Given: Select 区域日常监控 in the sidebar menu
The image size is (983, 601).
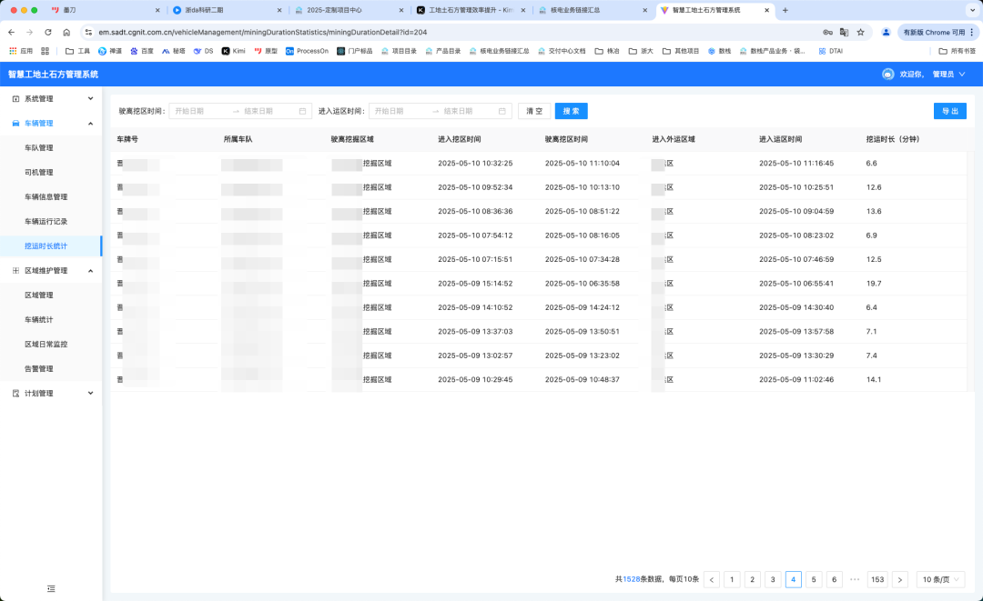Looking at the screenshot, I should (x=47, y=344).
